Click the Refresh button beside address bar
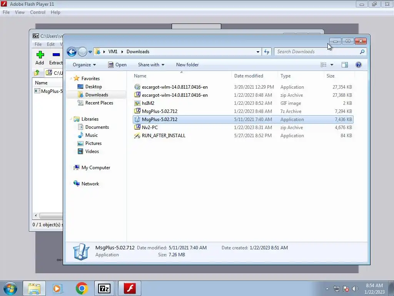Image resolution: width=394 pixels, height=296 pixels. click(x=267, y=52)
